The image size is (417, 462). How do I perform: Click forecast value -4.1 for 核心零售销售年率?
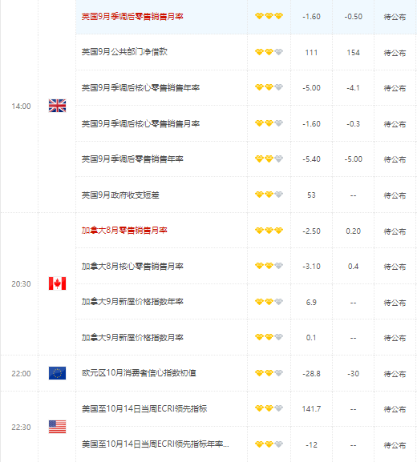pos(354,88)
